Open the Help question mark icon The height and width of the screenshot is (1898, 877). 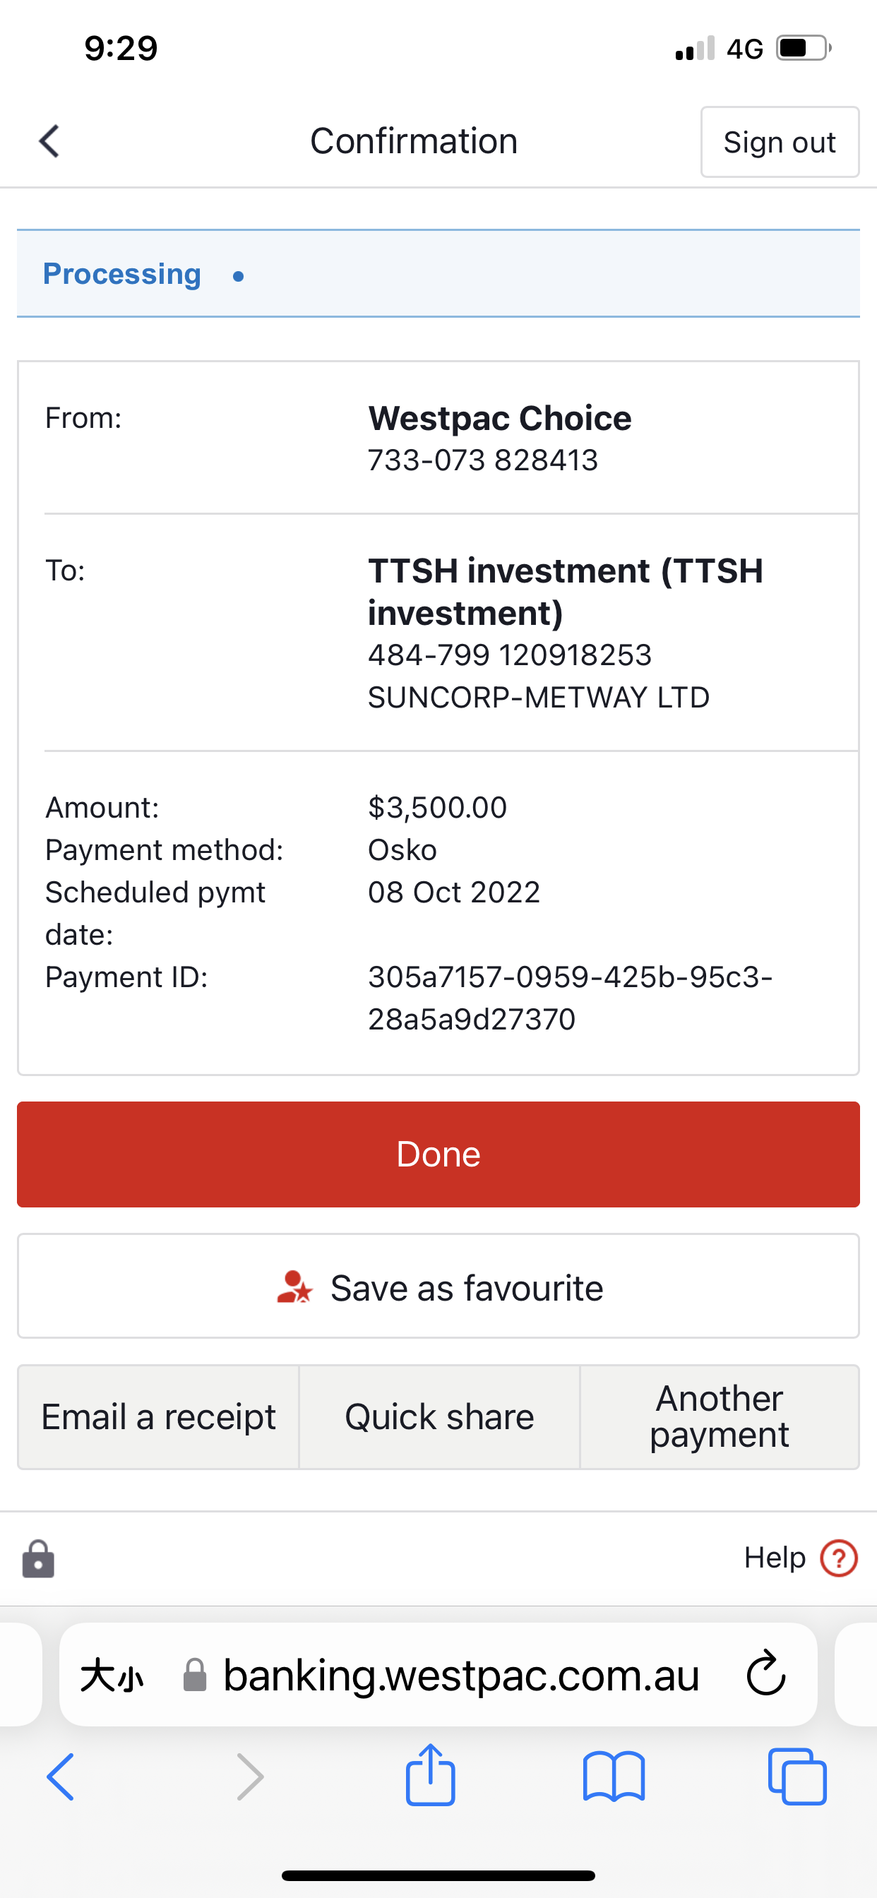(839, 1558)
